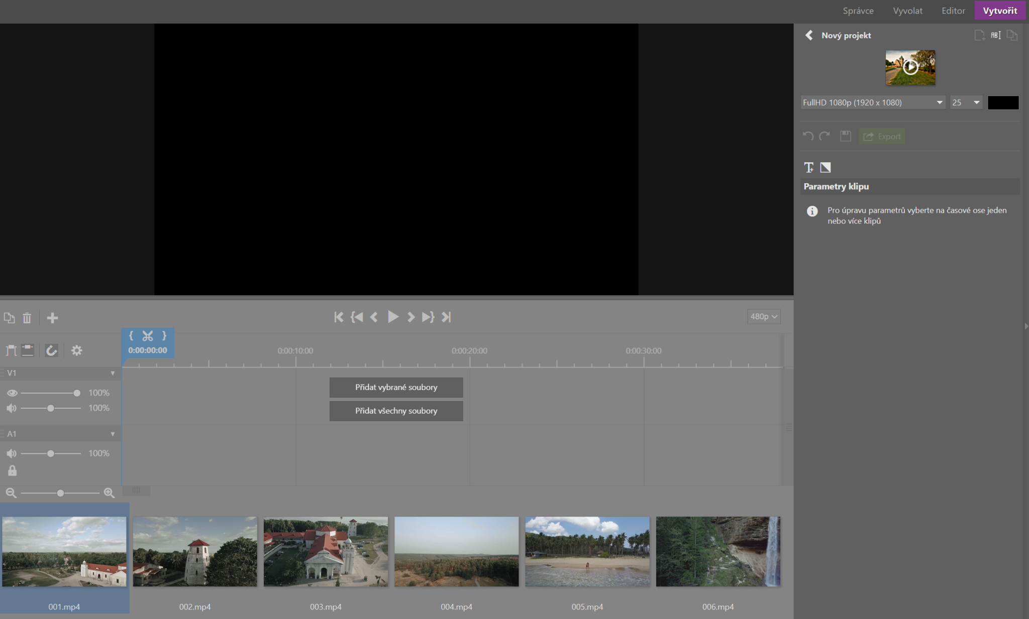
Task: Expand the A1 track options arrow
Action: tap(113, 434)
